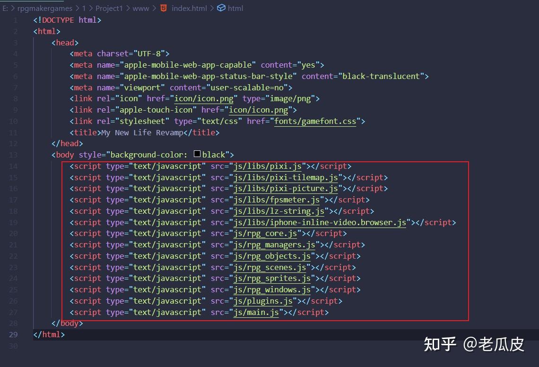
Task: Click line number 29 in the gutter
Action: pos(13,334)
